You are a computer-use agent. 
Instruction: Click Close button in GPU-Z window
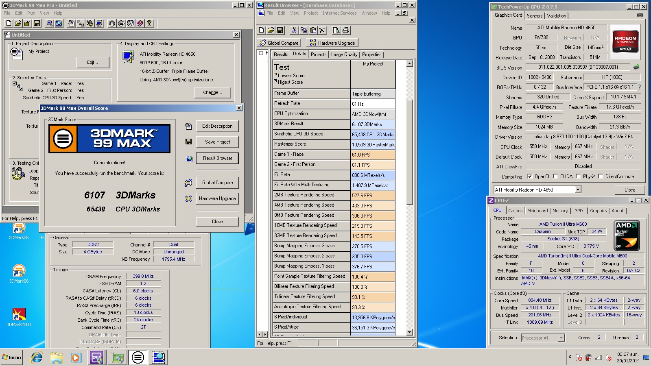630,190
